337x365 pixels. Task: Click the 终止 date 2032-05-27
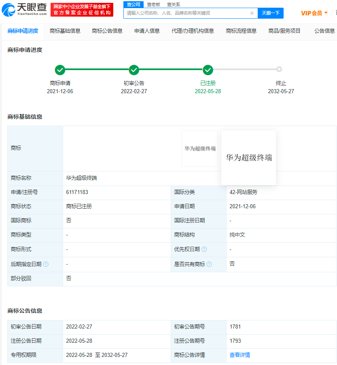coord(281,91)
